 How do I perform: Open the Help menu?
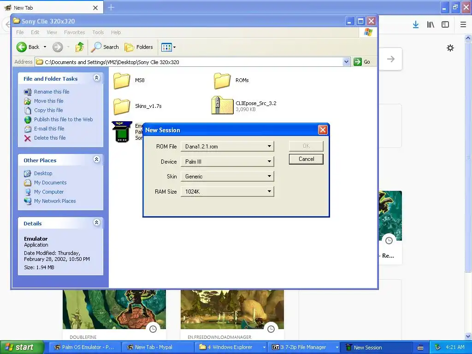(116, 32)
